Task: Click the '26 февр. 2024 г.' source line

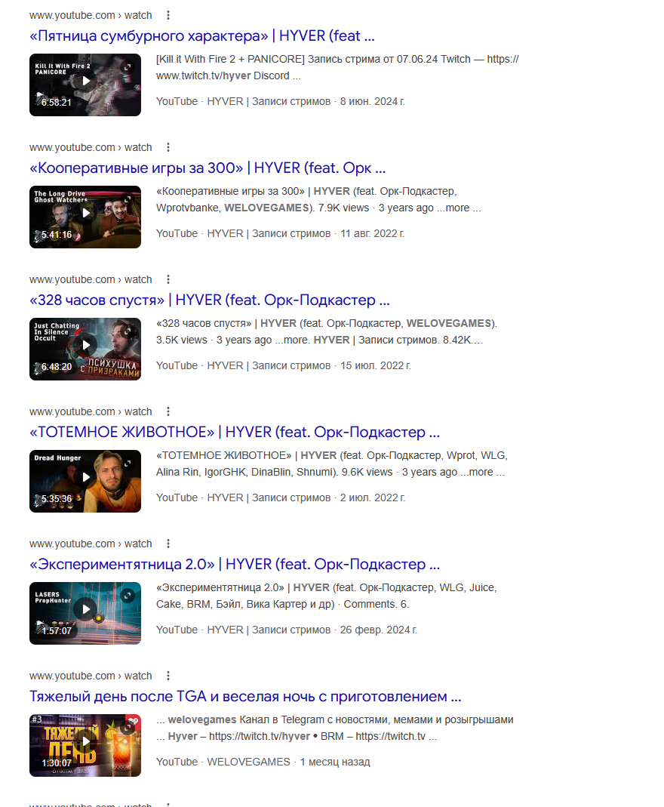Action: tap(287, 630)
